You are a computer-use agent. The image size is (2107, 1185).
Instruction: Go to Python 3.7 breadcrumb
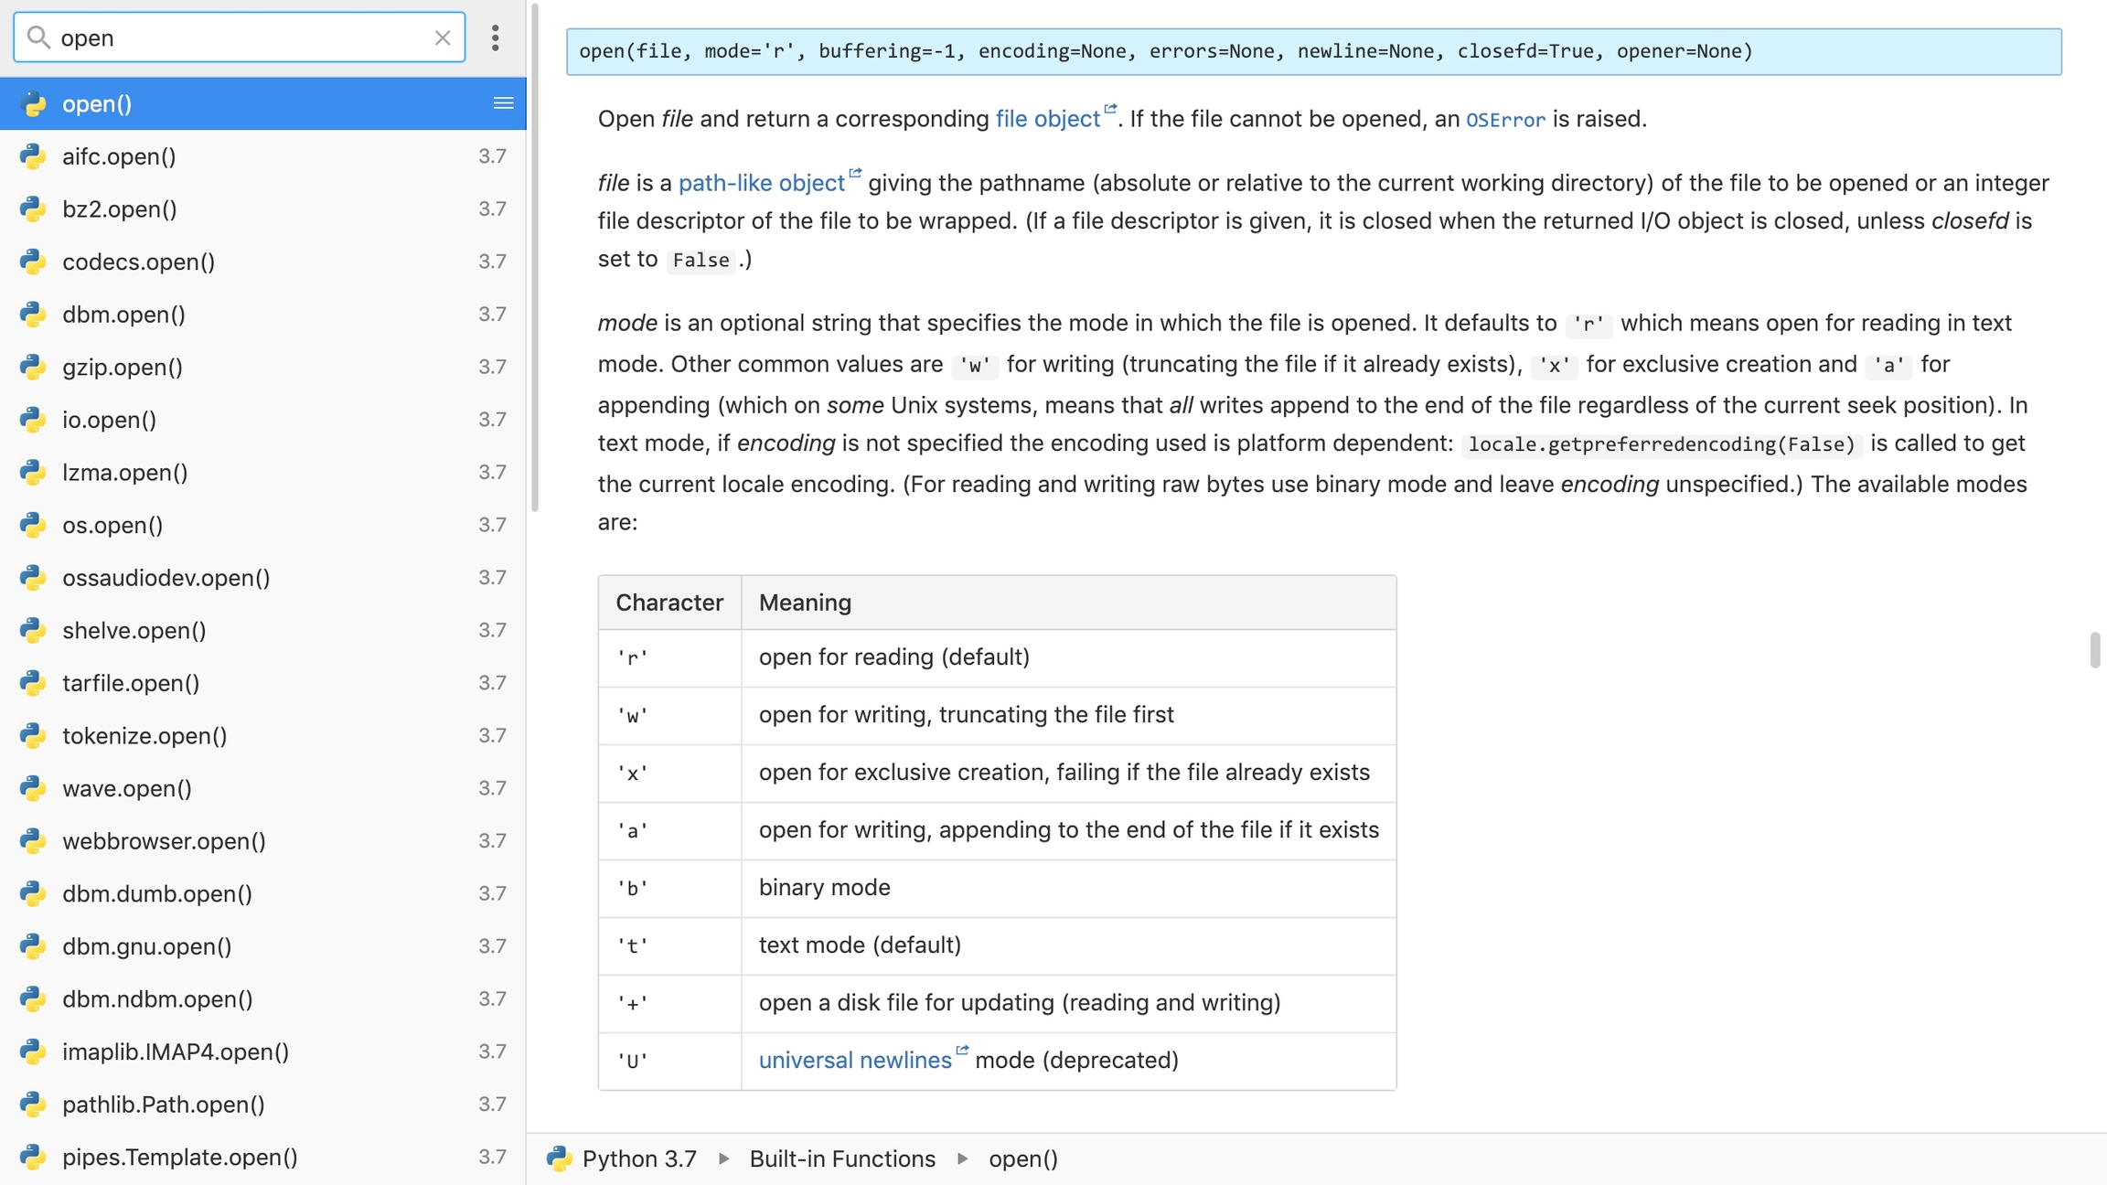coord(638,1158)
